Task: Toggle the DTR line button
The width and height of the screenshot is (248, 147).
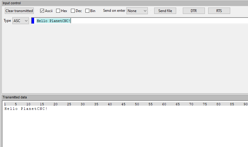Action: pyautogui.click(x=194, y=11)
